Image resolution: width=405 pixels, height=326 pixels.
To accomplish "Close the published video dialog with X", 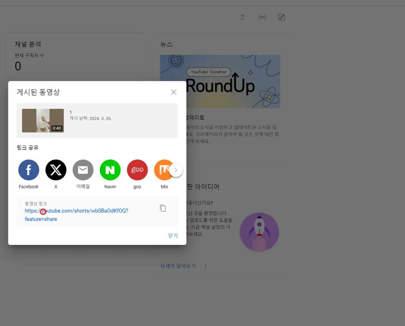I will pyautogui.click(x=174, y=92).
